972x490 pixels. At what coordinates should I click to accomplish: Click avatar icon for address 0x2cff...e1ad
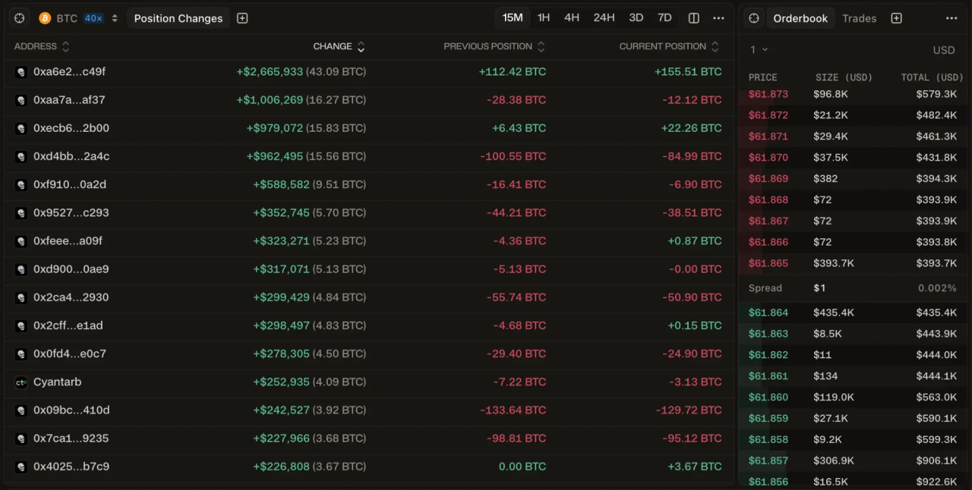pyautogui.click(x=21, y=325)
